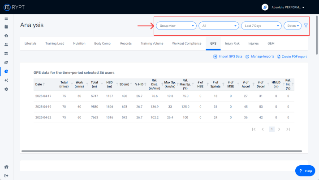This screenshot has width=319, height=180.
Task: Select the 2025-04-22 date cell
Action: pyautogui.click(x=43, y=117)
